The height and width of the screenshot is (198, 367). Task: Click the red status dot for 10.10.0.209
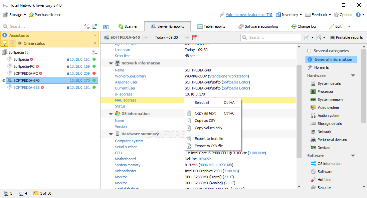(x=94, y=73)
